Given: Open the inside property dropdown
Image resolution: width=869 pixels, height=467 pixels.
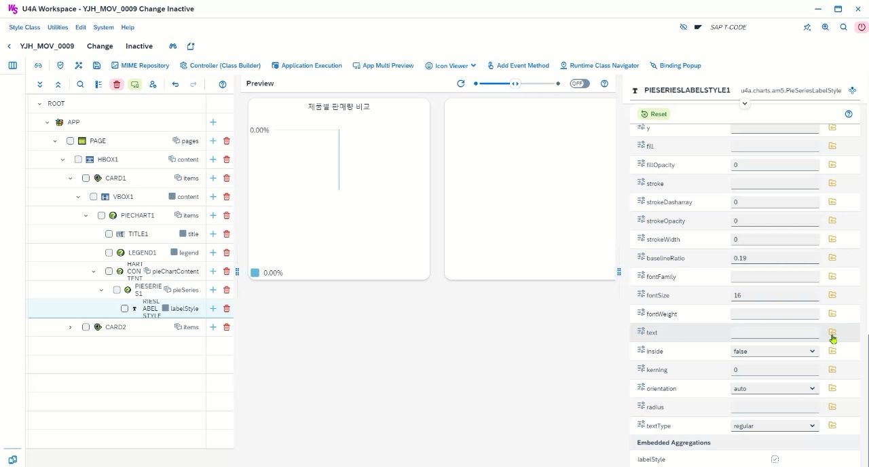Looking at the screenshot, I should pos(775,351).
